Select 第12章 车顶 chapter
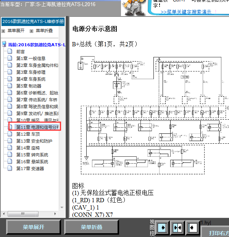Image resolution: width=229 pixels, height=237 pixels. point(28,134)
